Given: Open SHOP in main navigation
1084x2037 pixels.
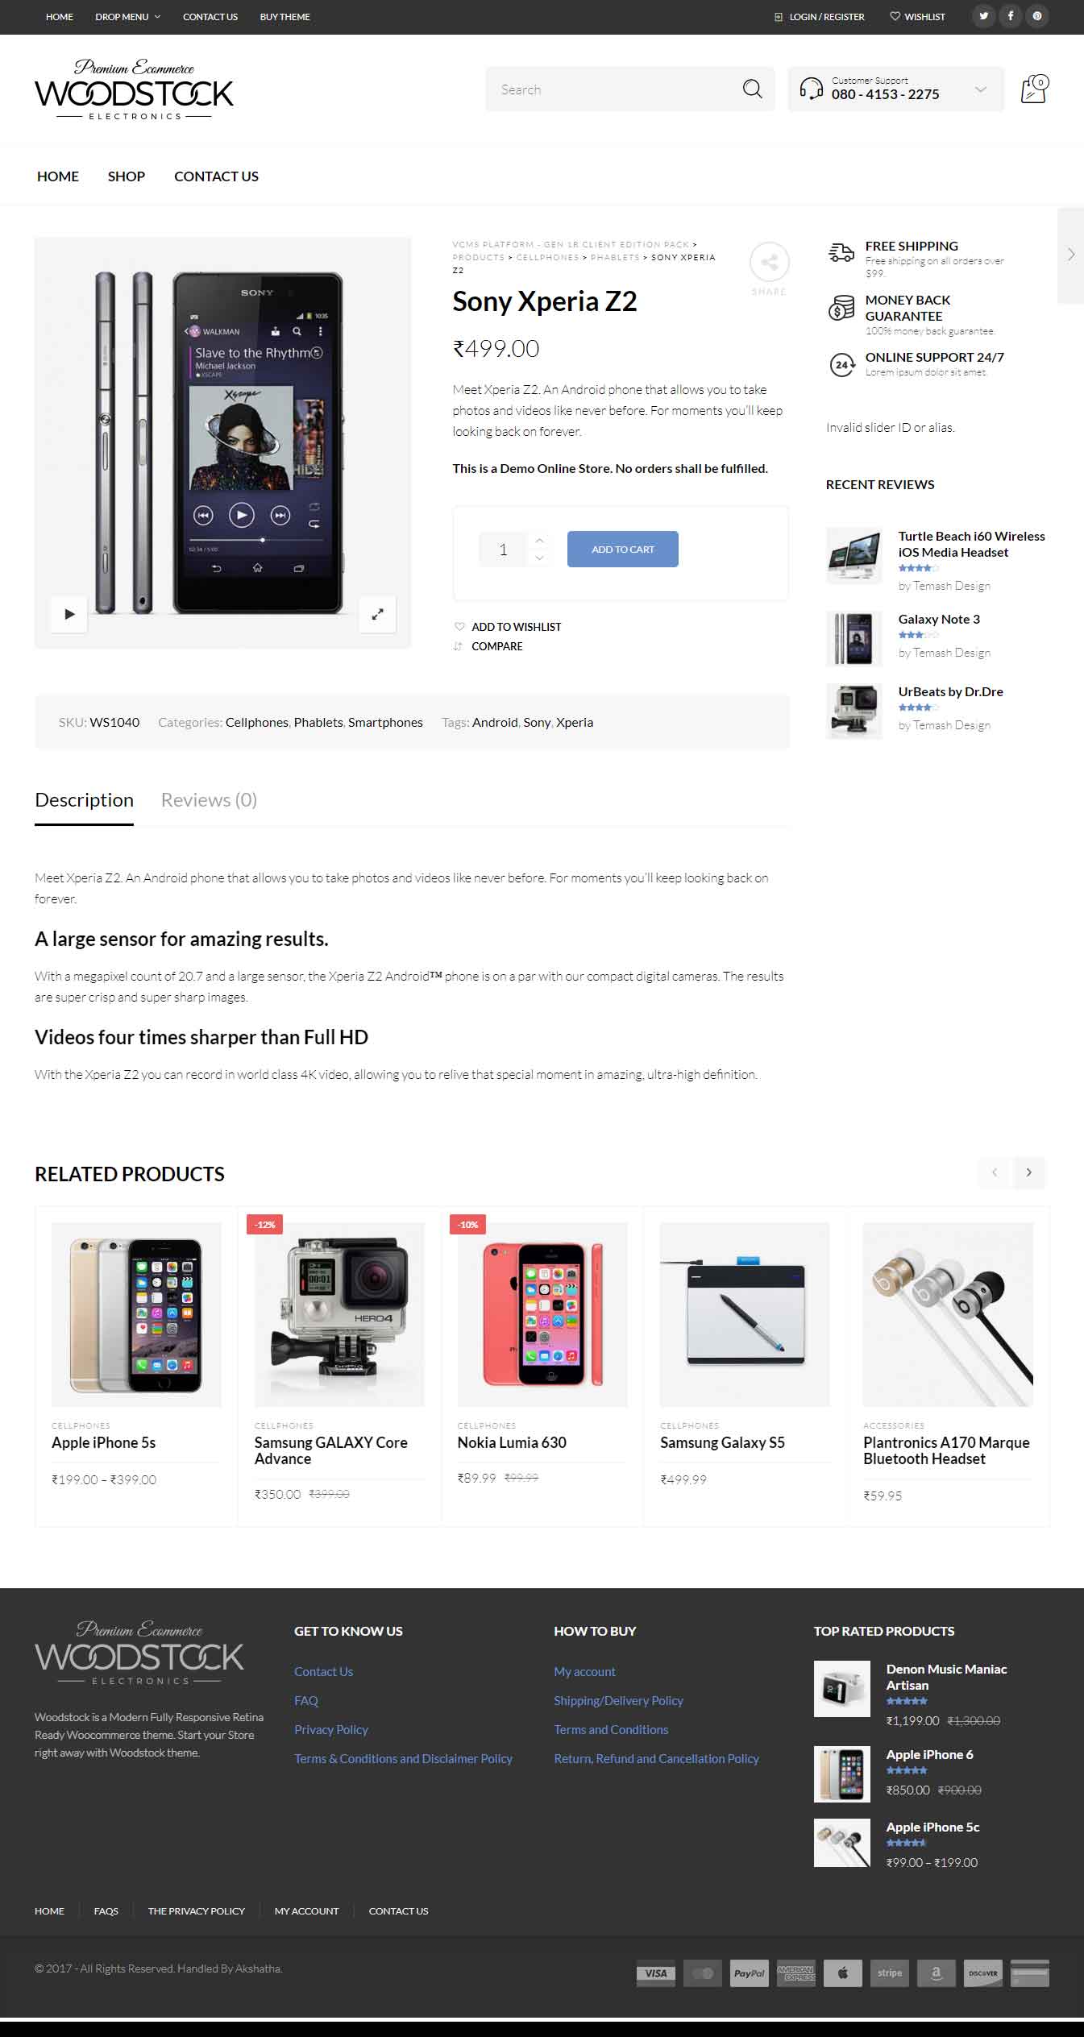Looking at the screenshot, I should click(x=127, y=176).
